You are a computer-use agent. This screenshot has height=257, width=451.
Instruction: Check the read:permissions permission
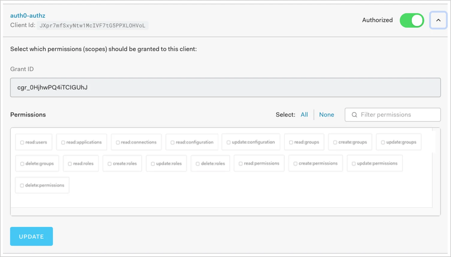[240, 164]
